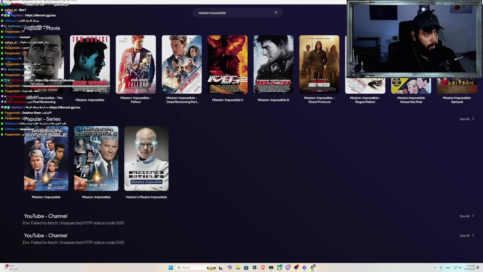Image resolution: width=483 pixels, height=272 pixels.
Task: Open See All for the last YouTube – Channel
Action: point(467,236)
